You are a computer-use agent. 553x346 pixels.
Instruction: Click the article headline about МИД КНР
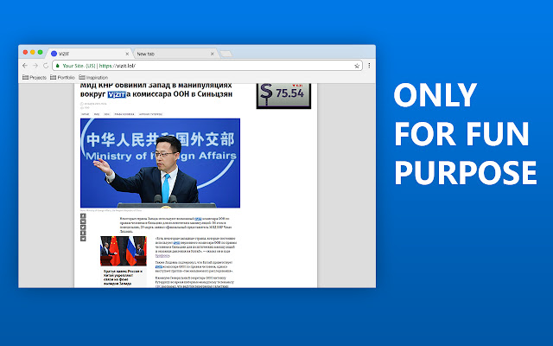point(156,90)
